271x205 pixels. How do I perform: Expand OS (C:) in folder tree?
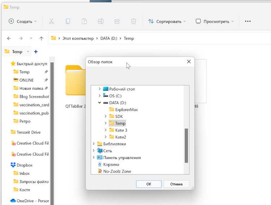click(99, 96)
